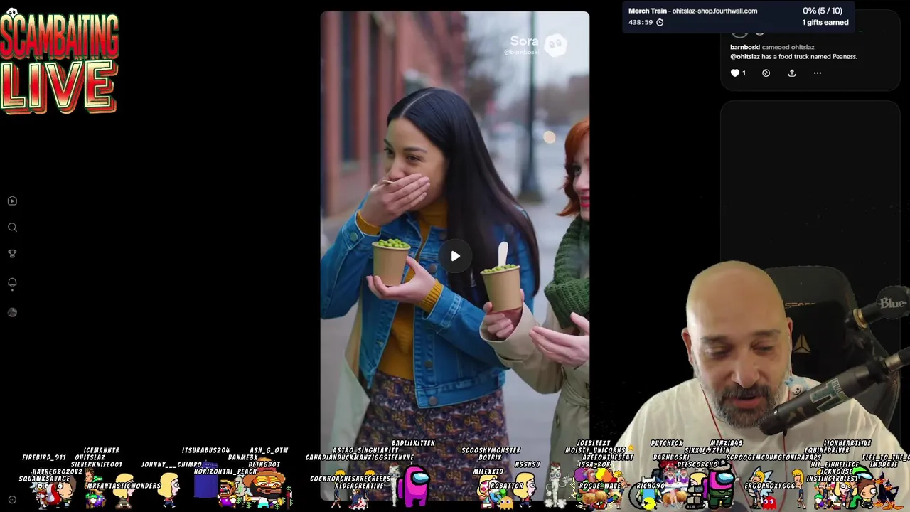Click the 'cameoed ohitslaz' text
The image size is (910, 512).
[788, 47]
